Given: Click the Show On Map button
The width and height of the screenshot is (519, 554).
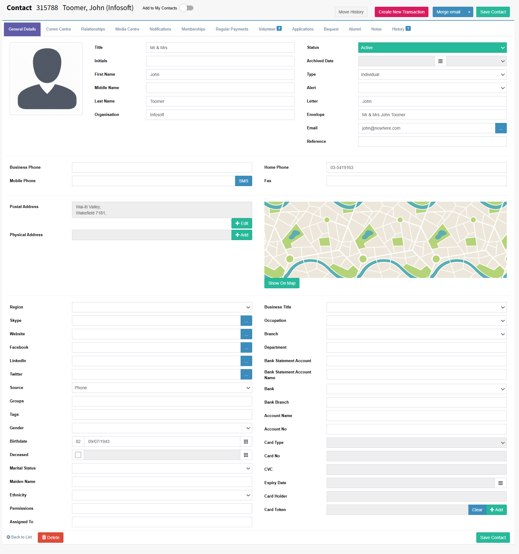Looking at the screenshot, I should pos(282,283).
